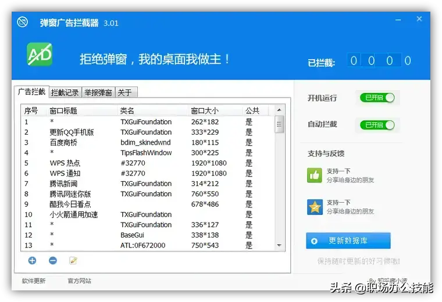
Task: Toggle the 开机运行 startup switch
Action: pos(377,98)
